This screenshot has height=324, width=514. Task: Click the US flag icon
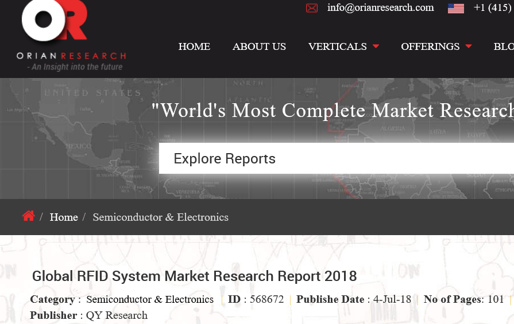(455, 8)
